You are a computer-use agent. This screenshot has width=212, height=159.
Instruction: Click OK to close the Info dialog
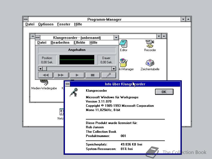164,92
